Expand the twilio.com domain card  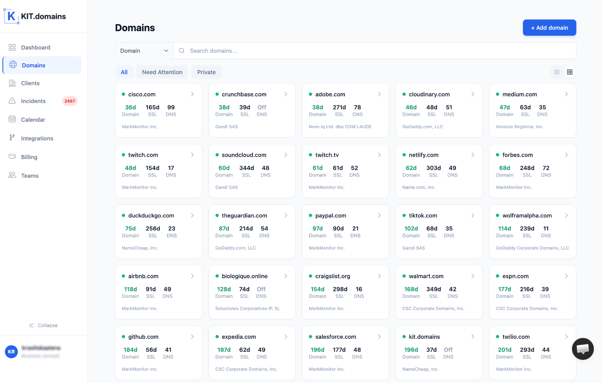click(567, 337)
